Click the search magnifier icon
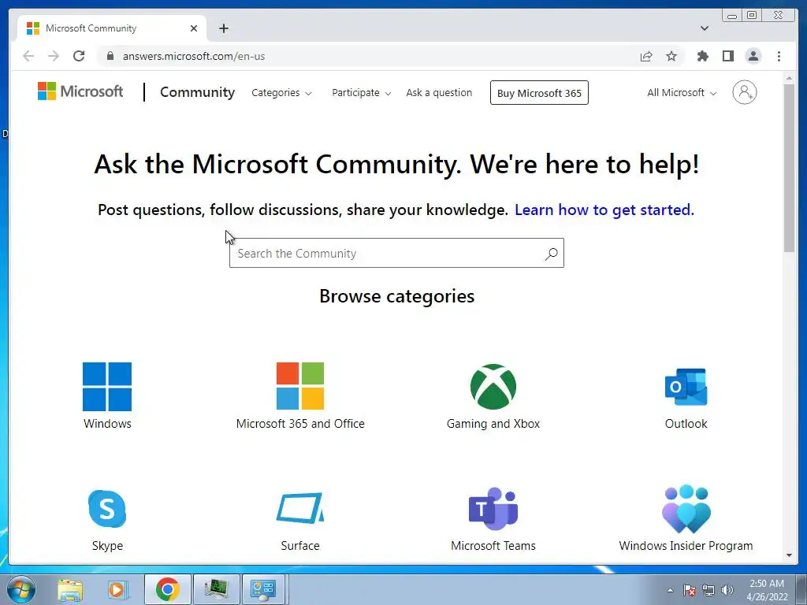This screenshot has width=807, height=605. point(551,254)
